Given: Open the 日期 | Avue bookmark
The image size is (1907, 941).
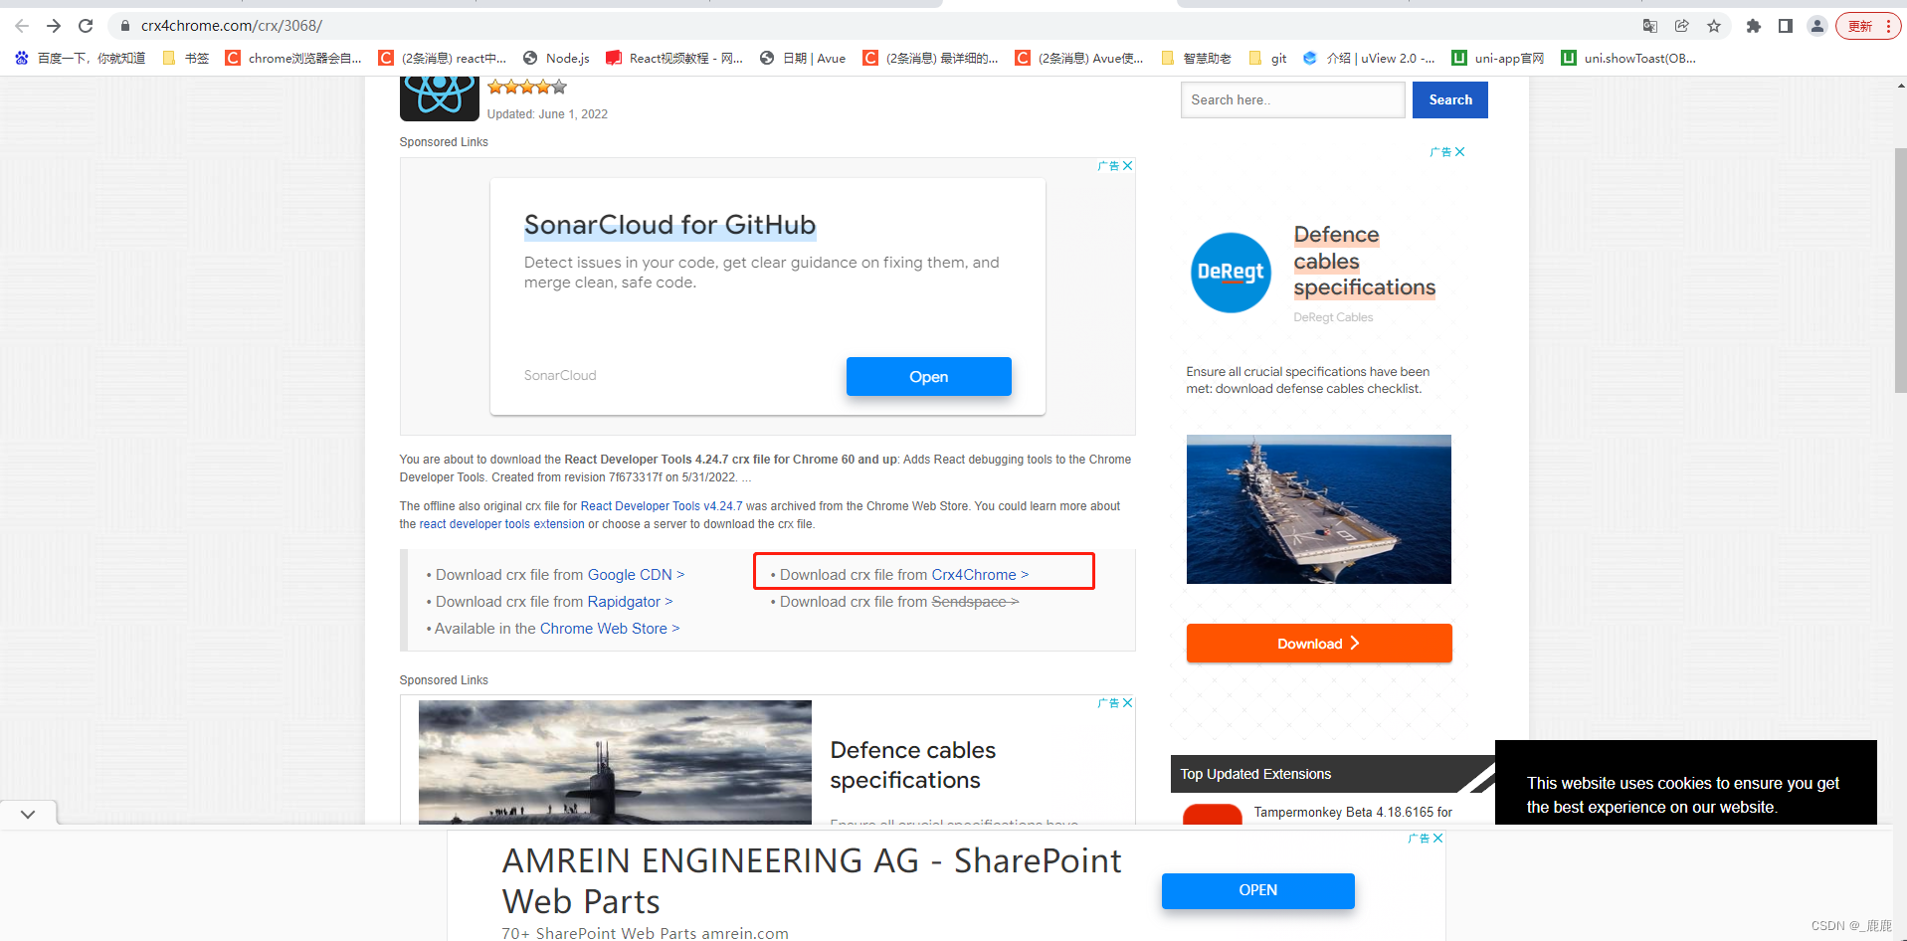Looking at the screenshot, I should 803,59.
